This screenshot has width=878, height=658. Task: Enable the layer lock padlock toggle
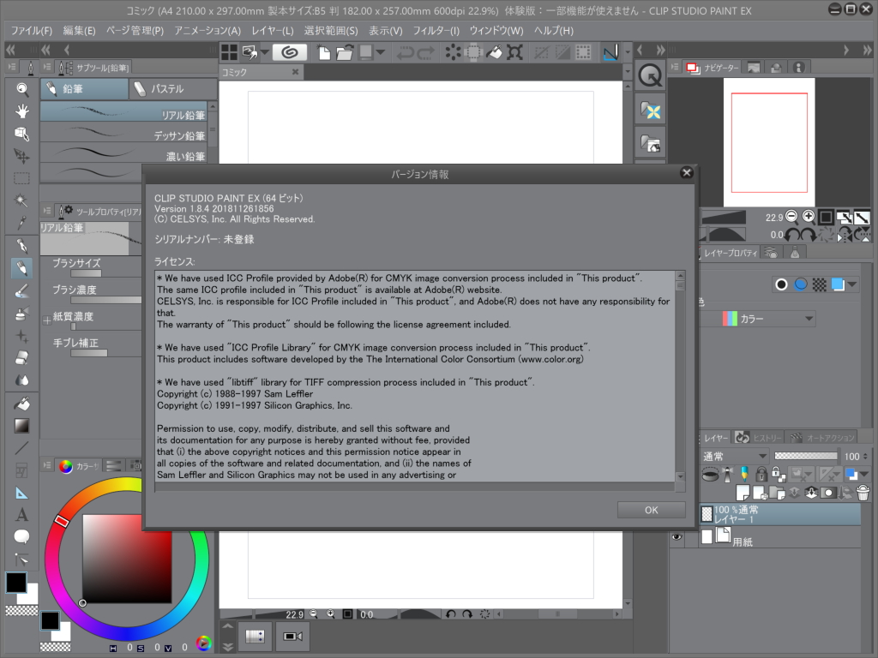pos(761,474)
